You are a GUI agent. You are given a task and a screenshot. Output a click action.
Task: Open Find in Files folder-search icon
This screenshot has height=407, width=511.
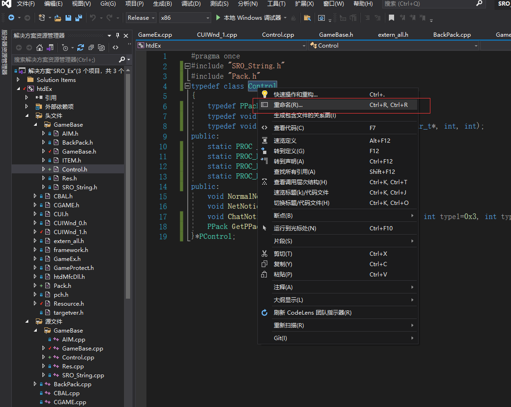pos(307,18)
